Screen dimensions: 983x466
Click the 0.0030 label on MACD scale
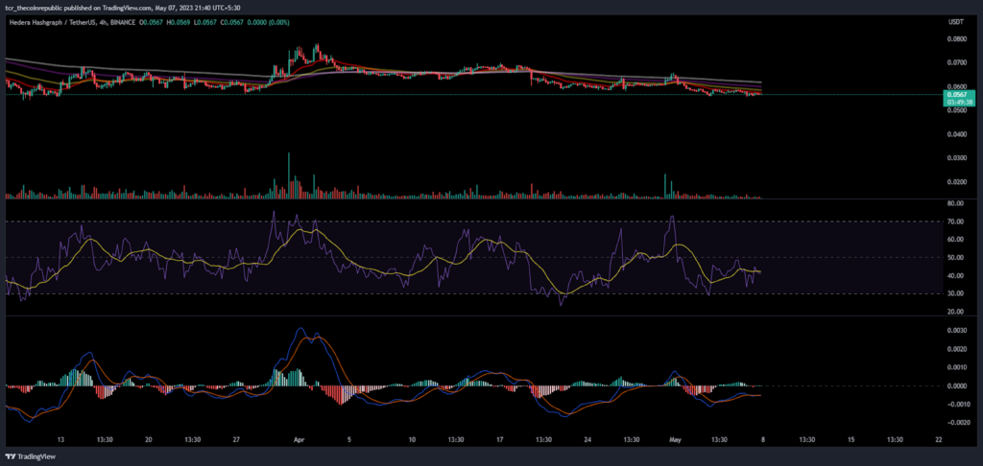tap(957, 330)
